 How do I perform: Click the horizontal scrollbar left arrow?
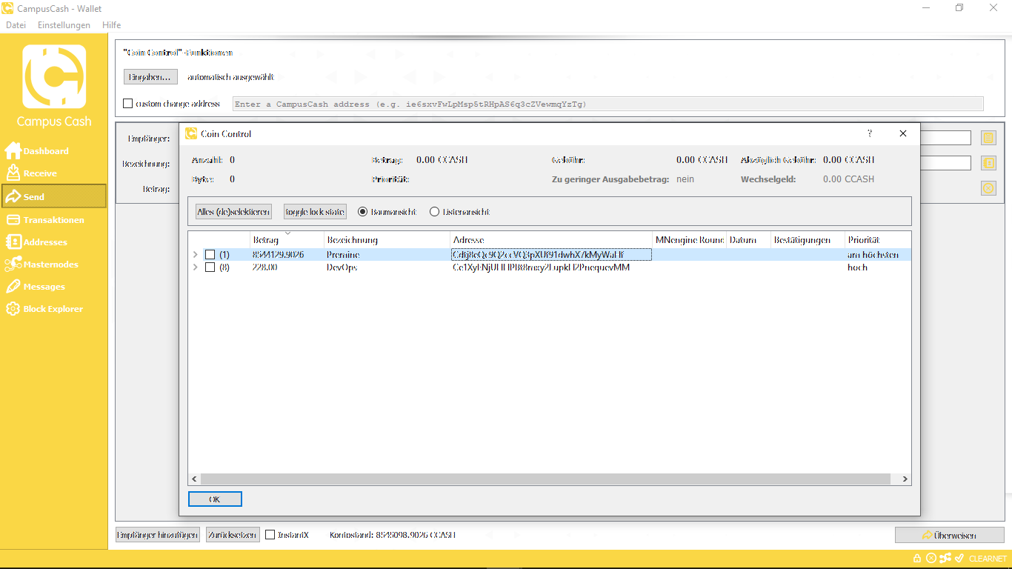point(195,479)
